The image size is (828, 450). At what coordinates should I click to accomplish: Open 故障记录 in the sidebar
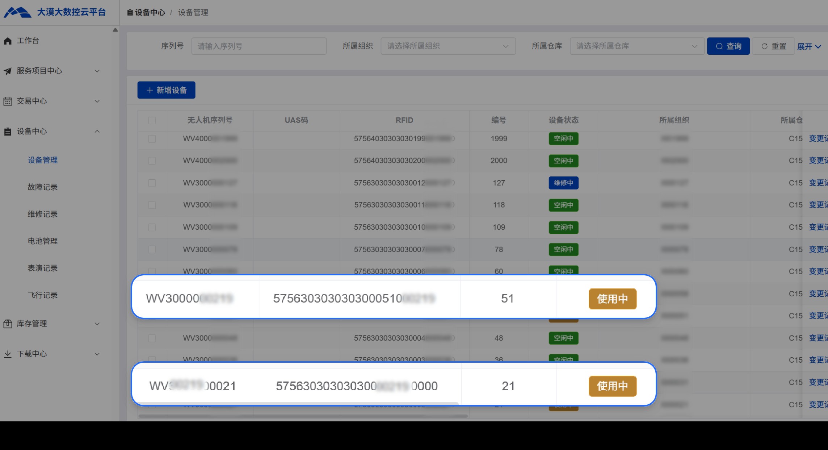(43, 187)
